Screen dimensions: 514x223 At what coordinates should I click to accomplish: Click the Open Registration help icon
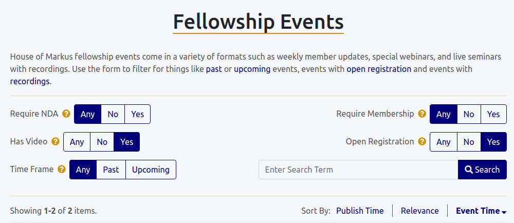422,142
